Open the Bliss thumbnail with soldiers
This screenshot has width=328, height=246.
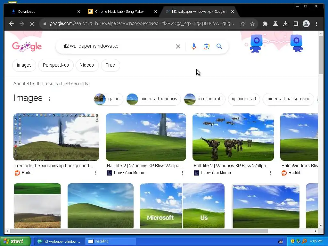pyautogui.click(x=233, y=137)
